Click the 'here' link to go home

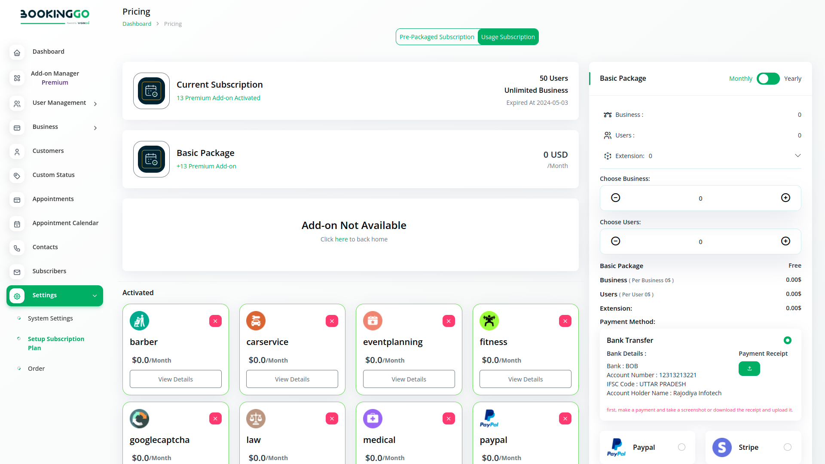pyautogui.click(x=341, y=239)
